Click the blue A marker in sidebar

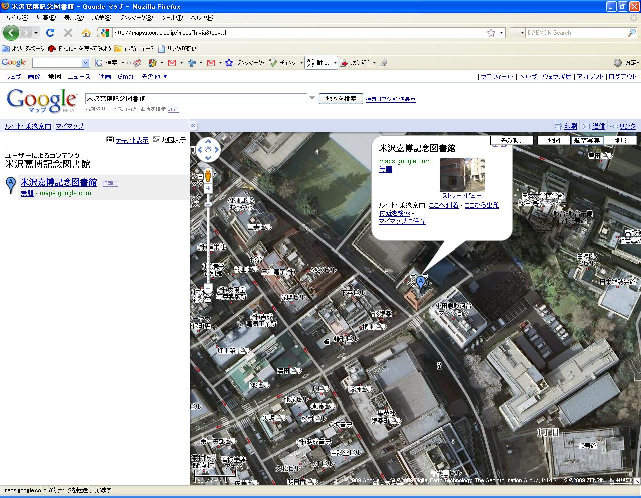point(10,185)
